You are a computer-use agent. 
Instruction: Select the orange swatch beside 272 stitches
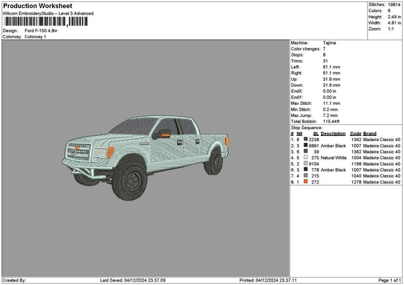[x=306, y=181]
